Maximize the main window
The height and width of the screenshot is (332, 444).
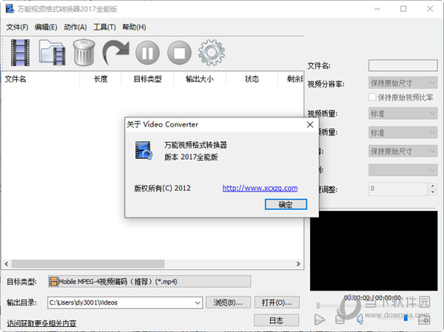(x=403, y=9)
